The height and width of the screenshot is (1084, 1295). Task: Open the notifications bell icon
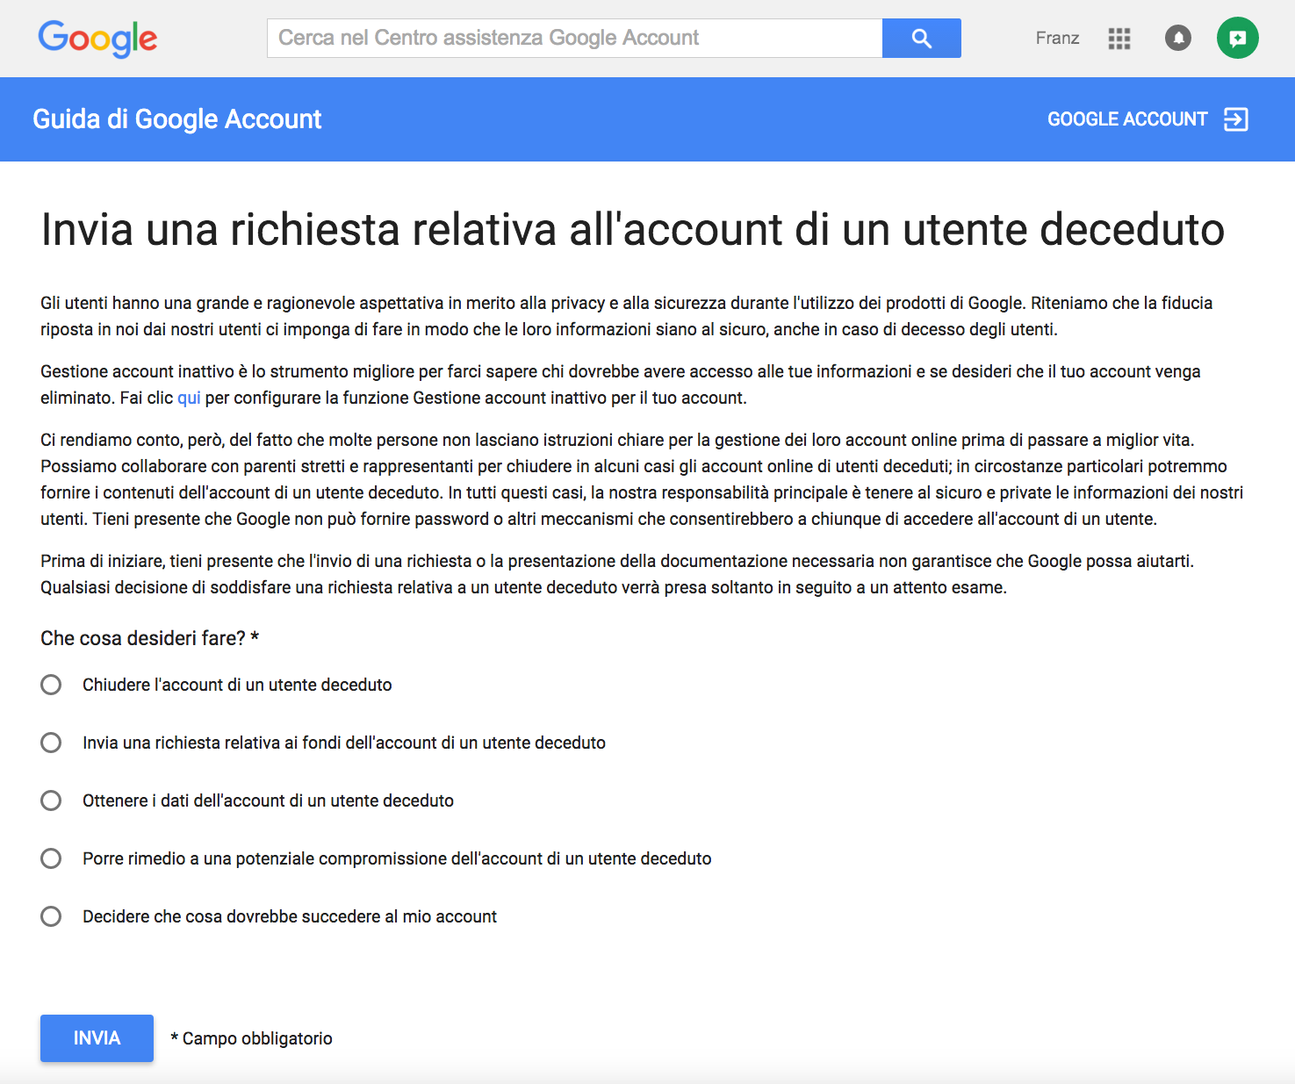1177,39
